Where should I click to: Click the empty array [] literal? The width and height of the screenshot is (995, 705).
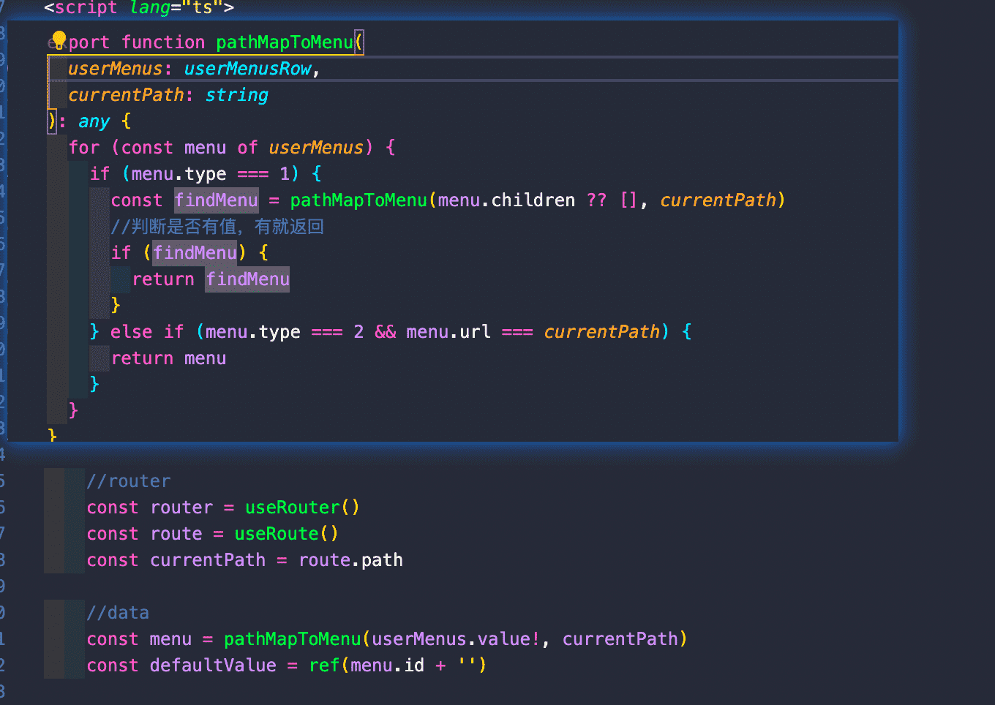(x=628, y=200)
